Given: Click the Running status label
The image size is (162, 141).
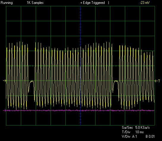Looking at the screenshot, I should tap(7, 3).
